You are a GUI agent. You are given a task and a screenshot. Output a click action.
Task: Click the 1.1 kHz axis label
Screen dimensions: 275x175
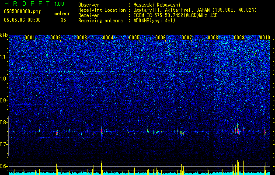tap(4, 57)
